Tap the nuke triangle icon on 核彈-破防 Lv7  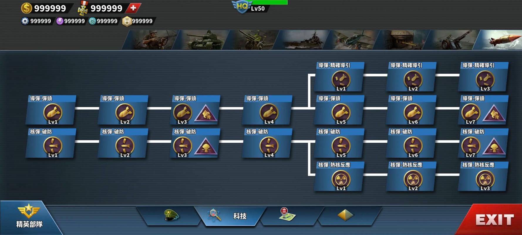tap(494, 147)
